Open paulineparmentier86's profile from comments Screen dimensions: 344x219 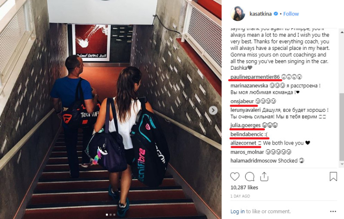point(255,77)
